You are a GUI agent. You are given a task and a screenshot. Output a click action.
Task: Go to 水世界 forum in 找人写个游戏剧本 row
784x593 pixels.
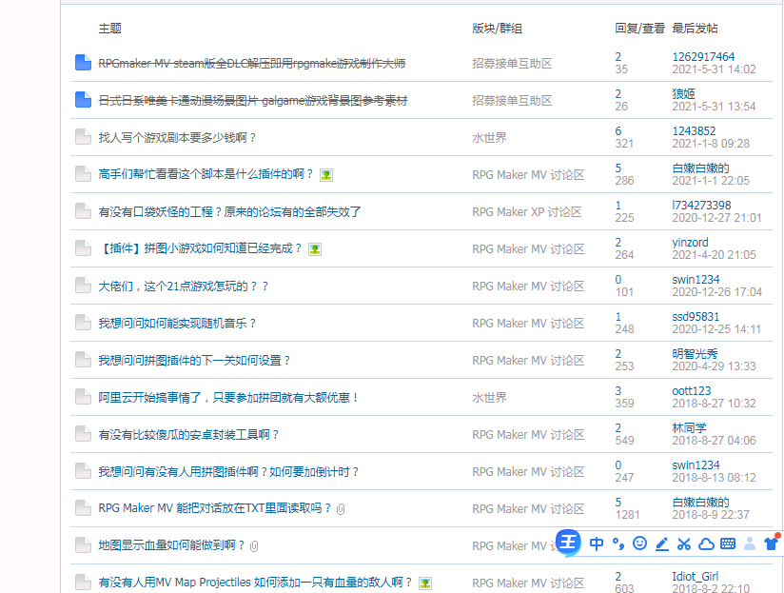click(x=489, y=137)
